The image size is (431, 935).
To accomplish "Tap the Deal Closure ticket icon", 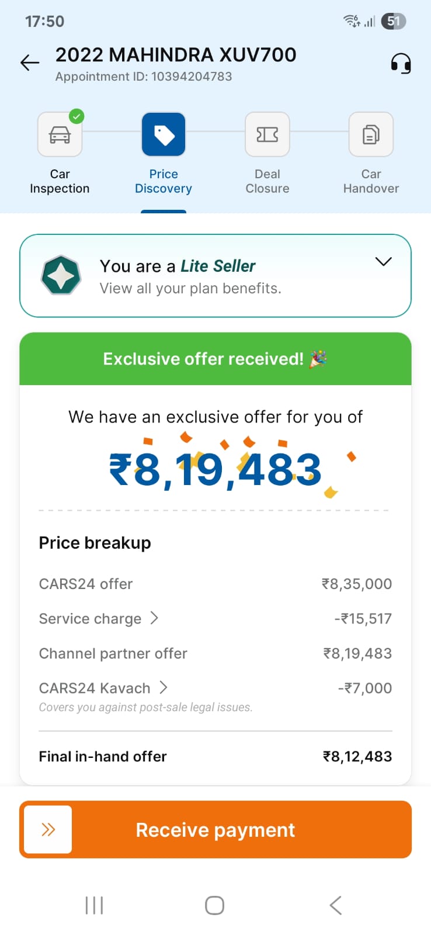I will (267, 135).
